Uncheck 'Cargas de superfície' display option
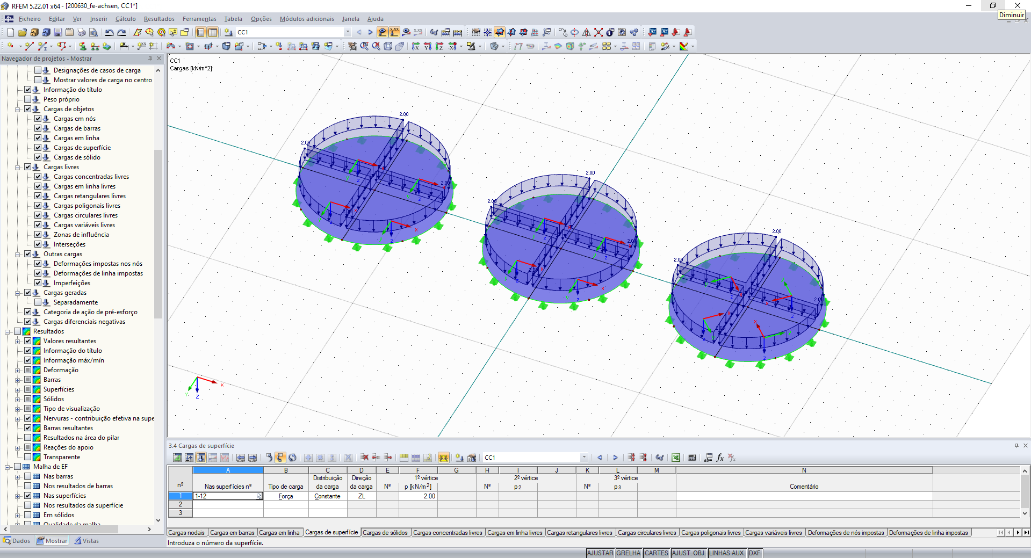This screenshot has height=558, width=1031. 38,148
